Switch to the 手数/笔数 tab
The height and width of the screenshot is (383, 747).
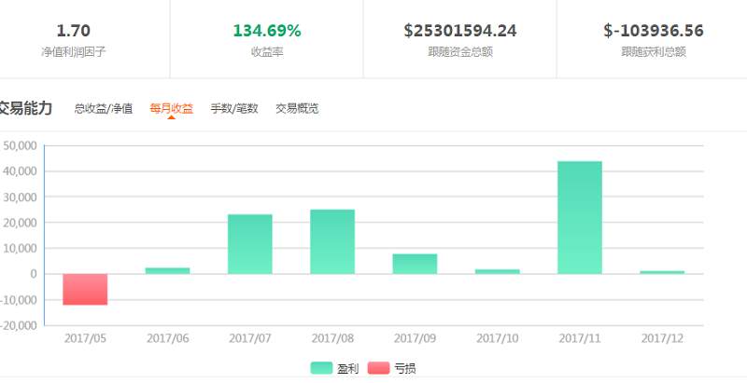point(234,109)
